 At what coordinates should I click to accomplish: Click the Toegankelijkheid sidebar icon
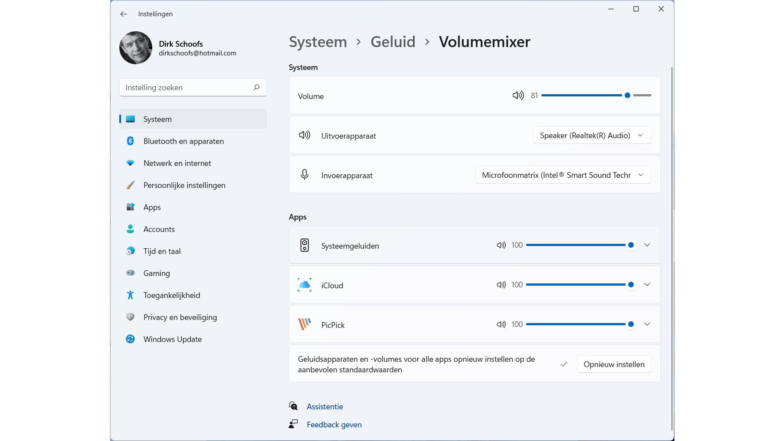[130, 295]
